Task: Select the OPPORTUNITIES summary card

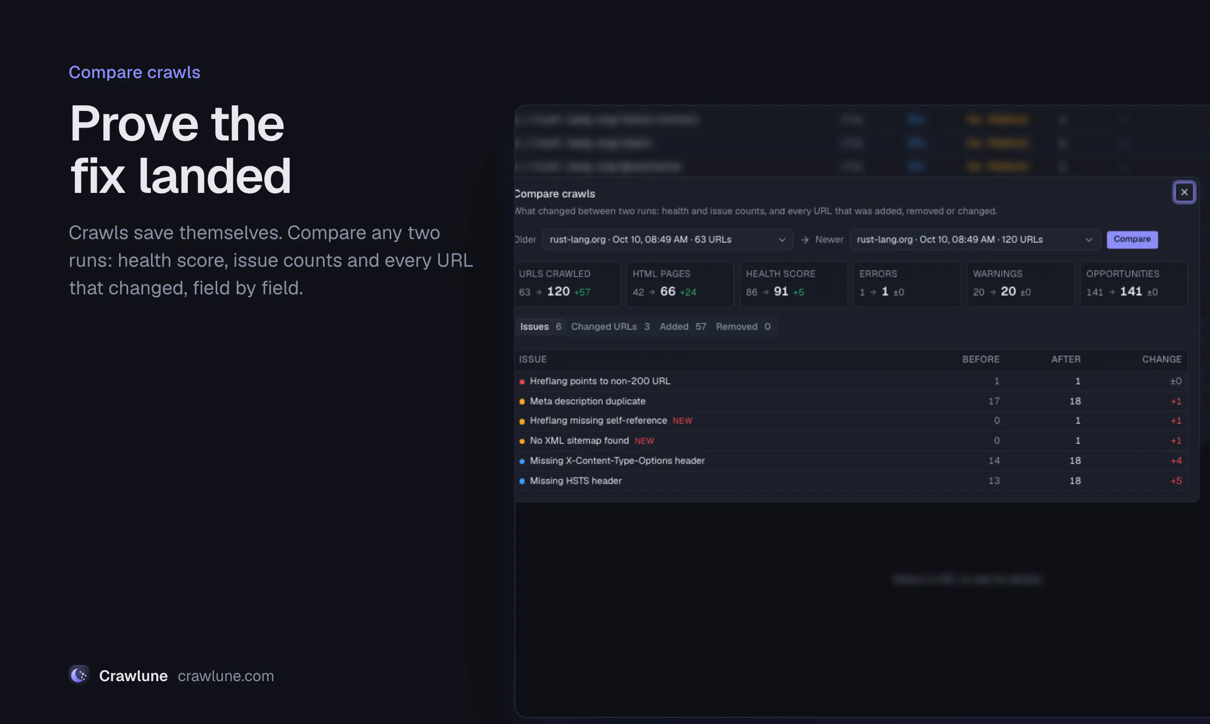Action: coord(1134,284)
